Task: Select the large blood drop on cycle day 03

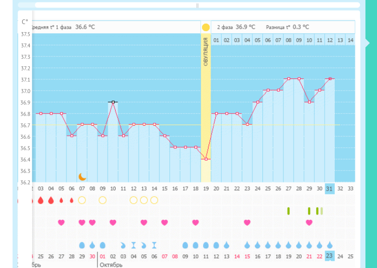Action: pos(40,200)
